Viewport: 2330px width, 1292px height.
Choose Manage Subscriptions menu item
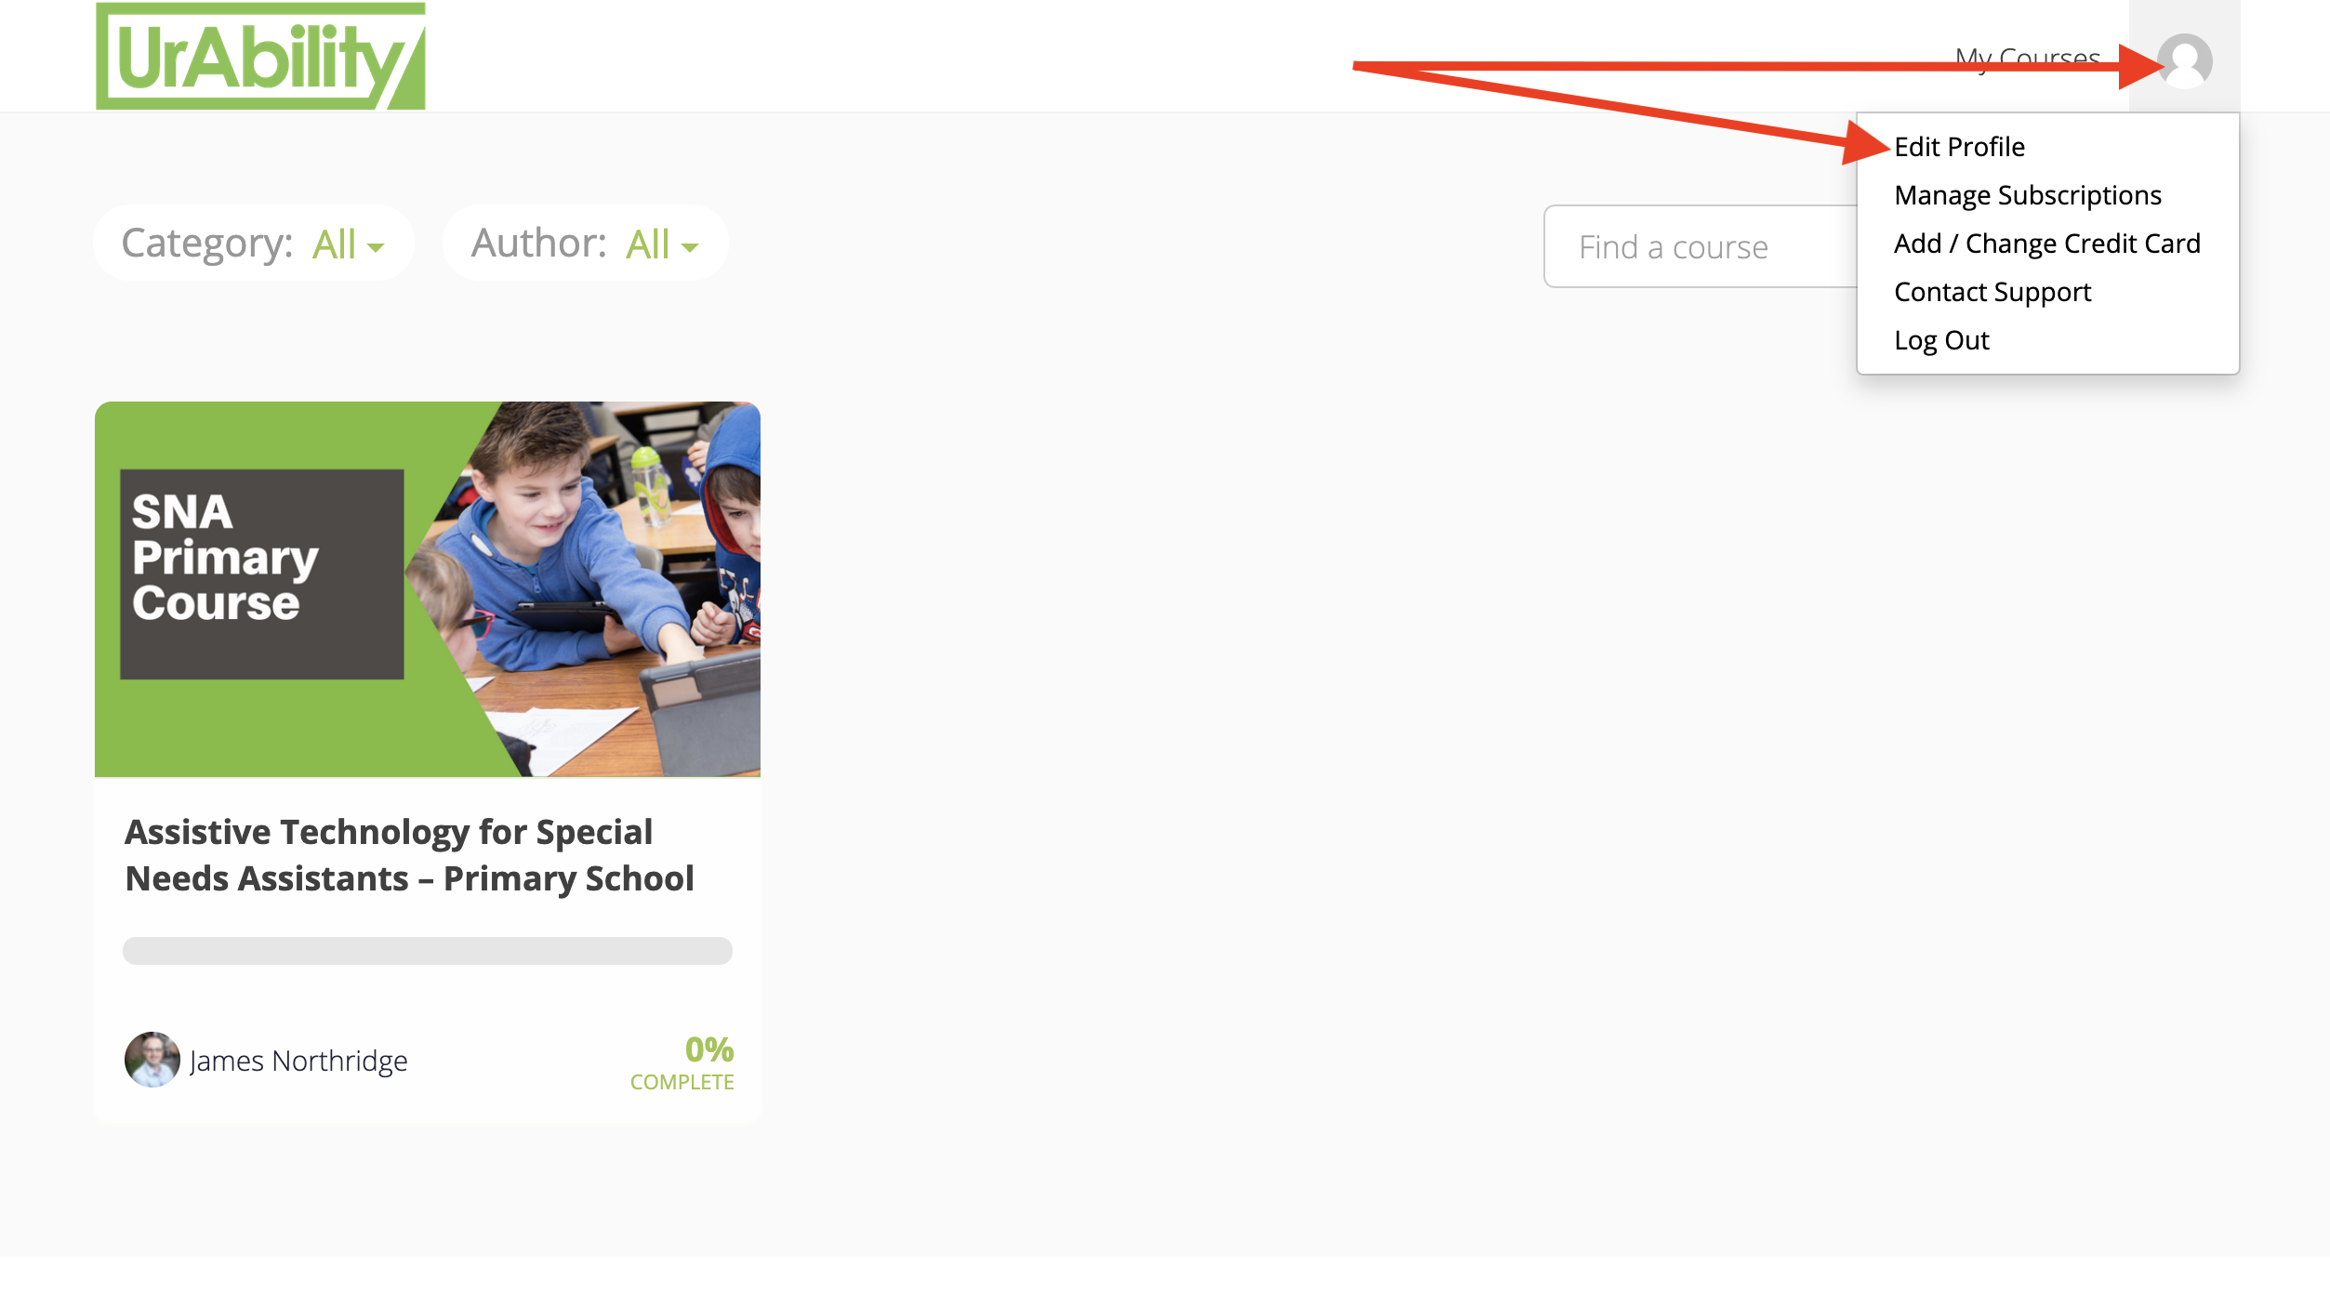2028,195
